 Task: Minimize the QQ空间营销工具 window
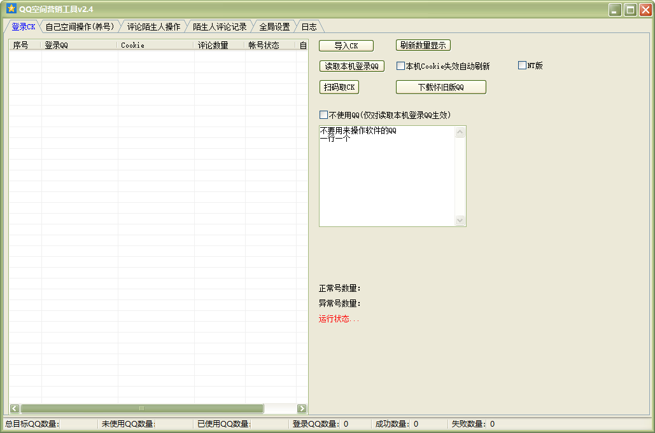[614, 10]
